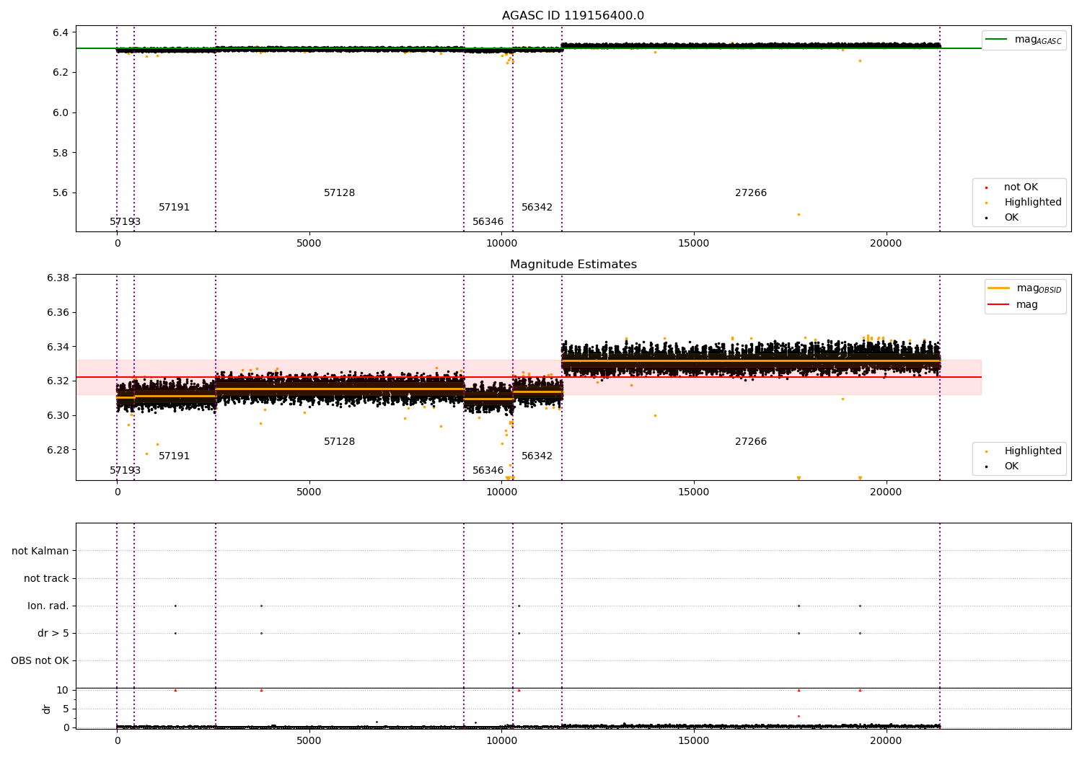Viewport: 1082px width, 757px height.
Task: Click obsid label 57191 in top plot
Action: tap(174, 207)
